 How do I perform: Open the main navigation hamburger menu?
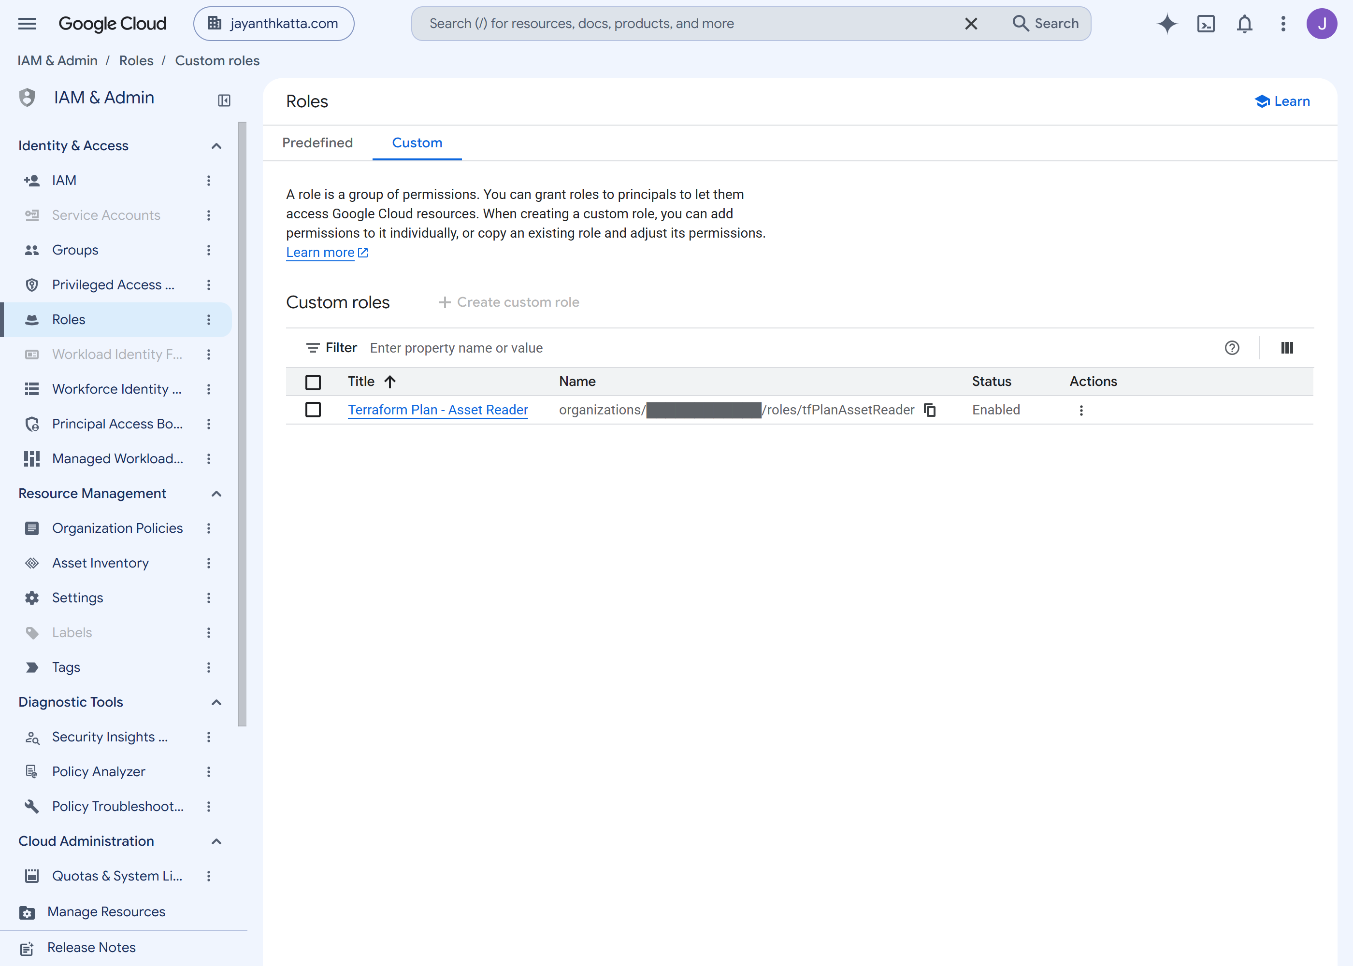click(27, 24)
